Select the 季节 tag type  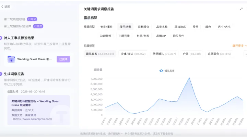click(x=196, y=27)
